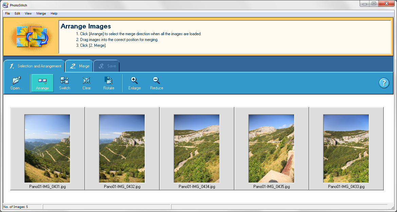The width and height of the screenshot is (397, 212).
Task: Pick the Pano01-IMG_0435.jpg image thumbnail
Action: (x=271, y=148)
